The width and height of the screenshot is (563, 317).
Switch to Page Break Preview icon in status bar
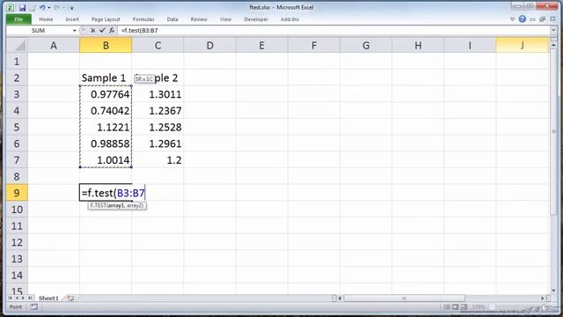click(464, 307)
